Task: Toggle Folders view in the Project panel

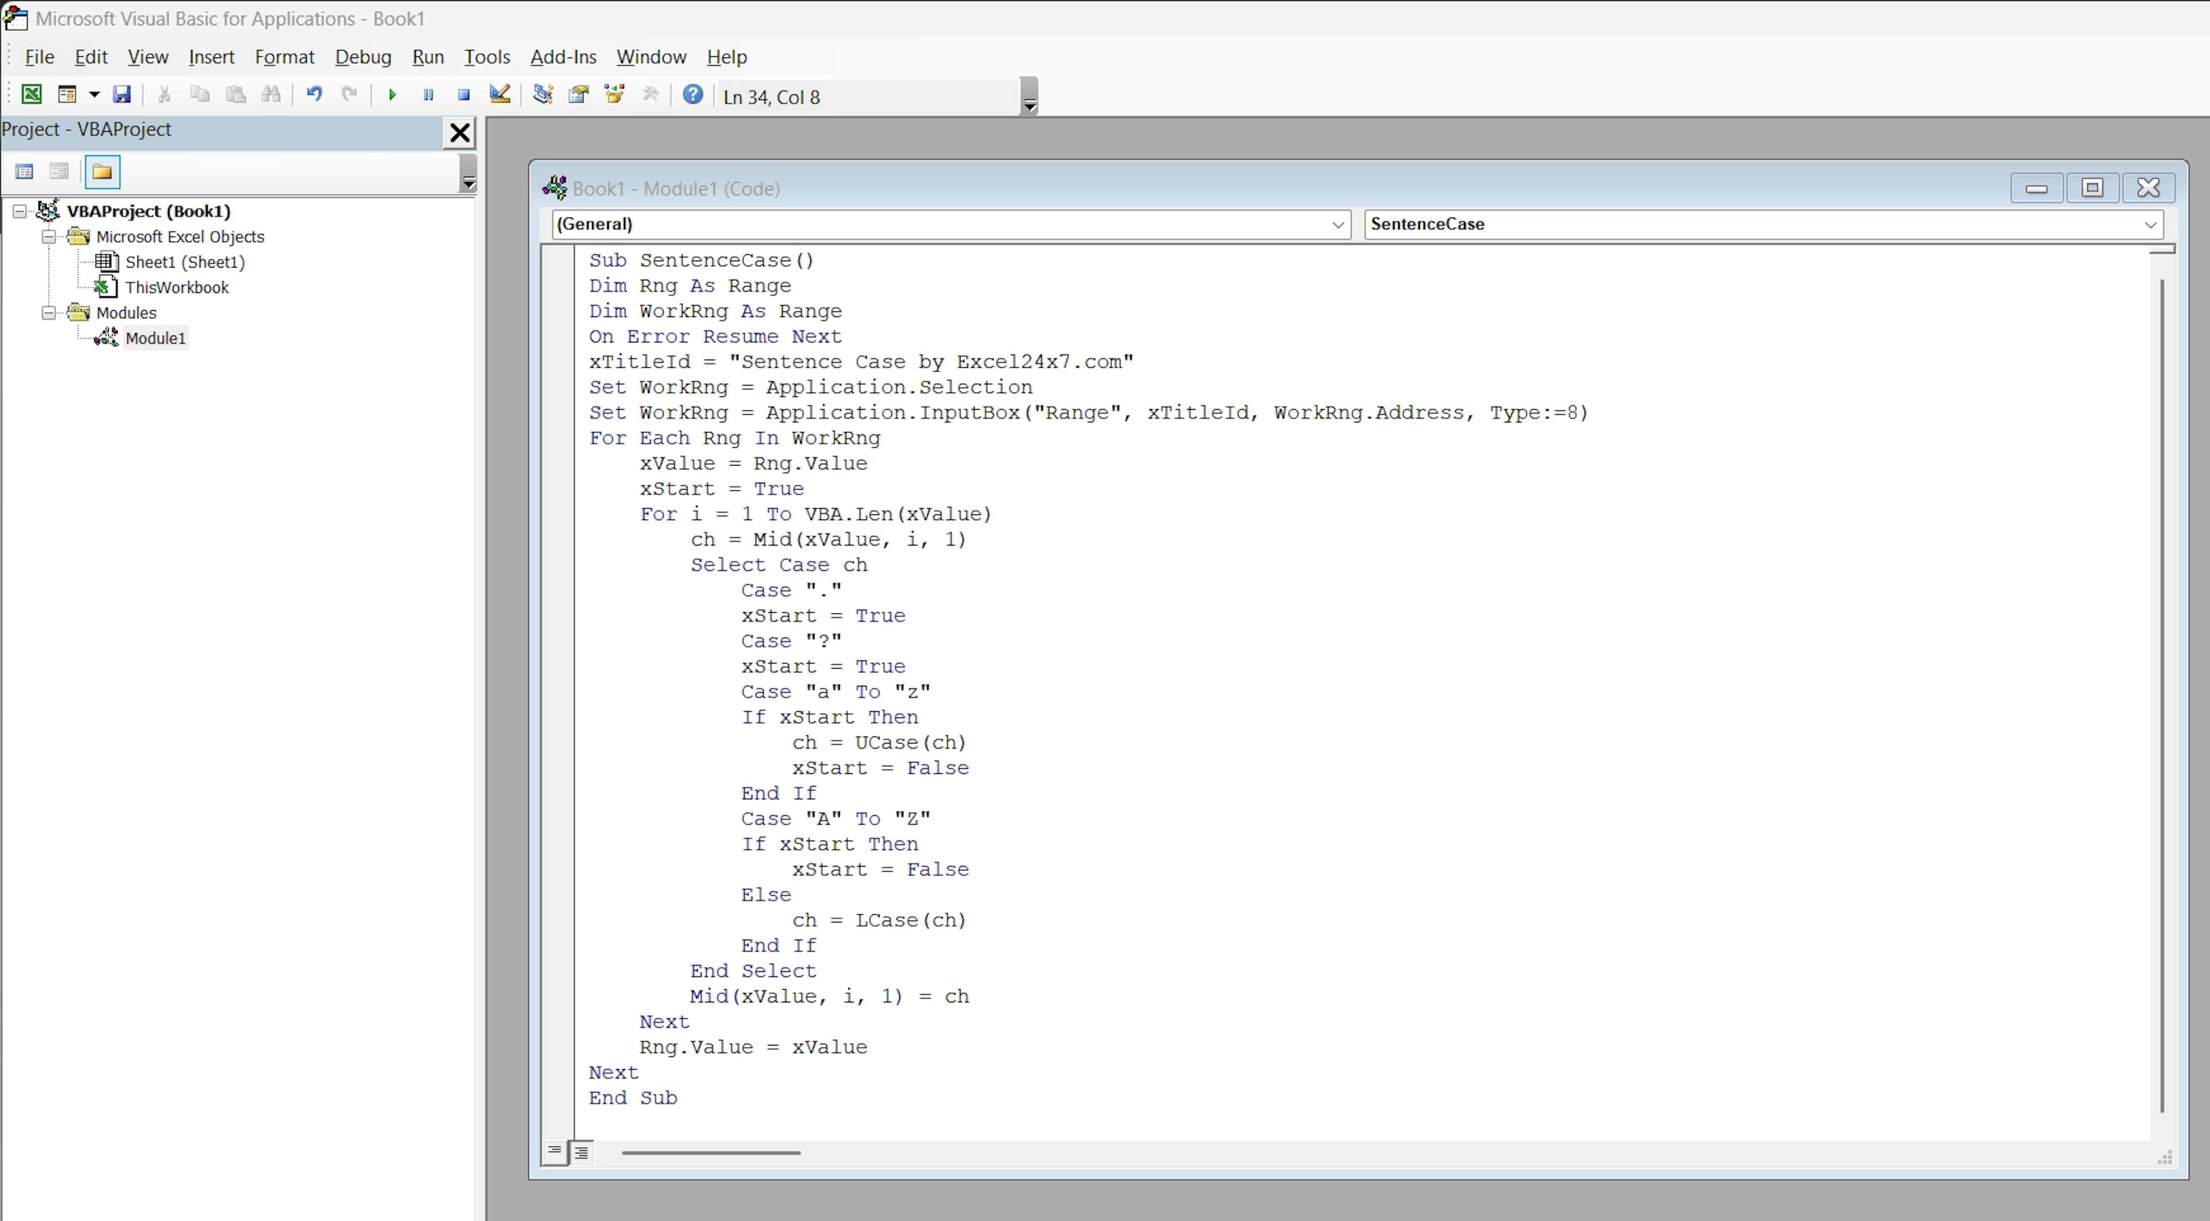Action: 102,173
